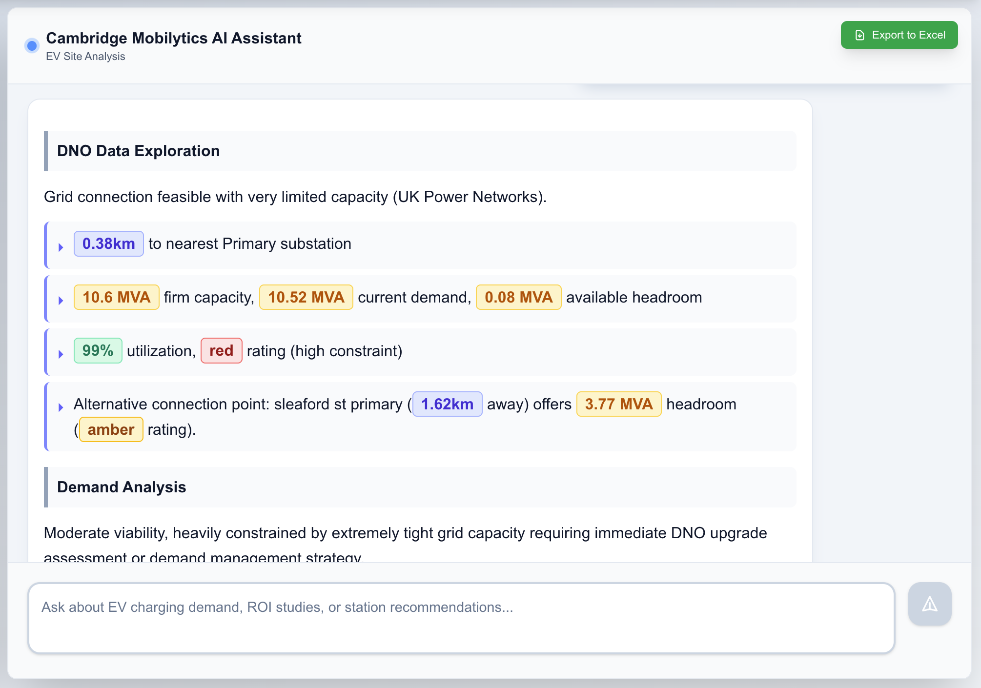
Task: Open the Demand Analysis section header
Action: tap(122, 487)
